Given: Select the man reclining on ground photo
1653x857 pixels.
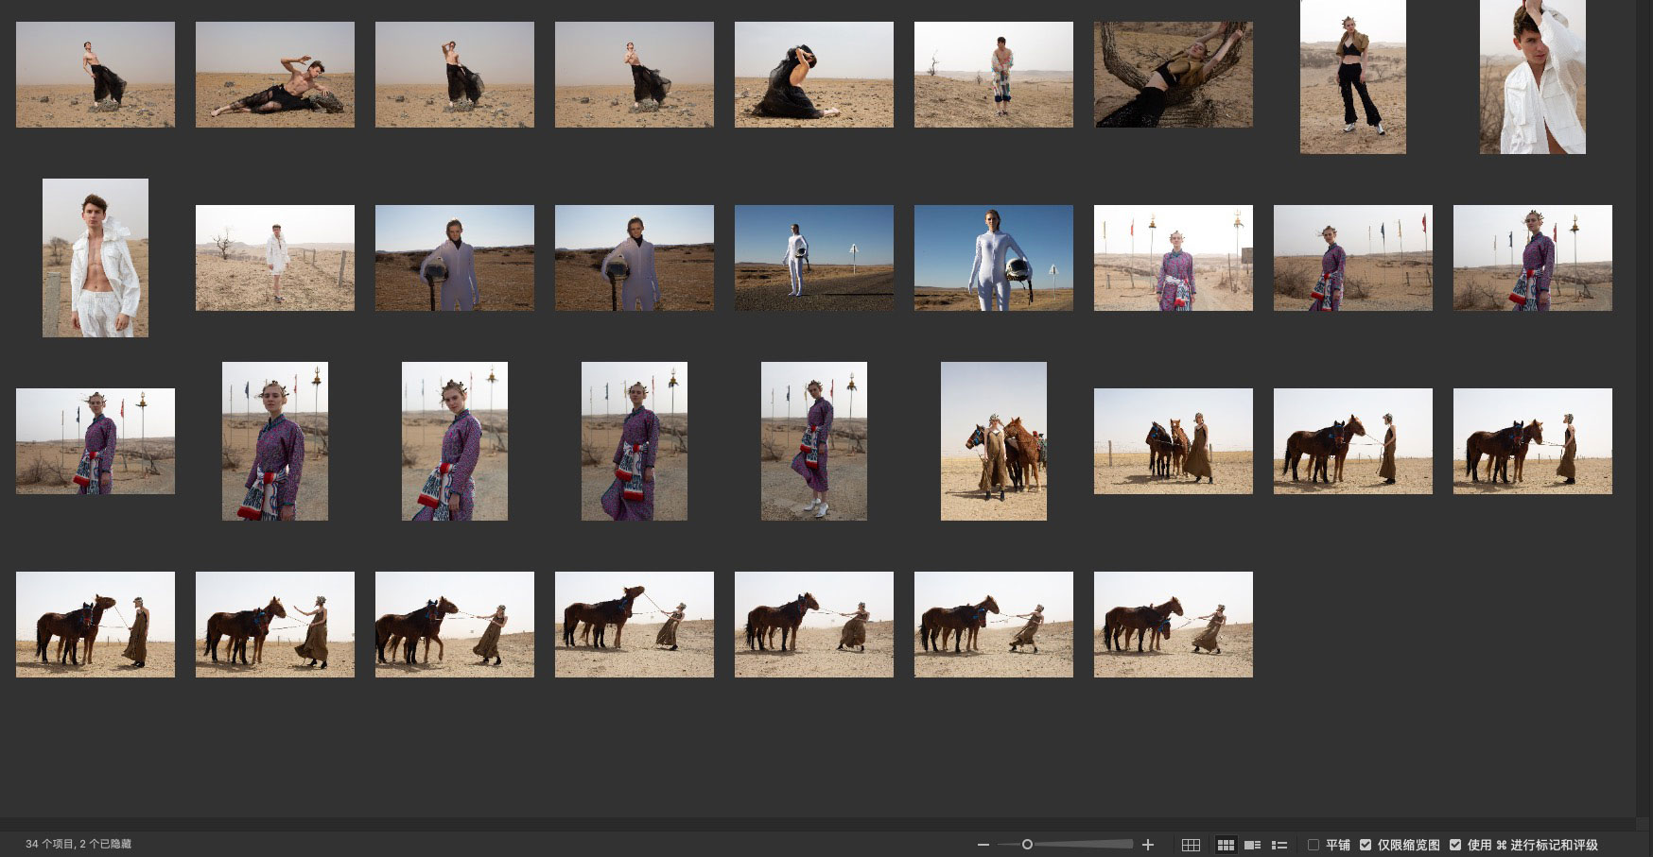Looking at the screenshot, I should coord(275,75).
